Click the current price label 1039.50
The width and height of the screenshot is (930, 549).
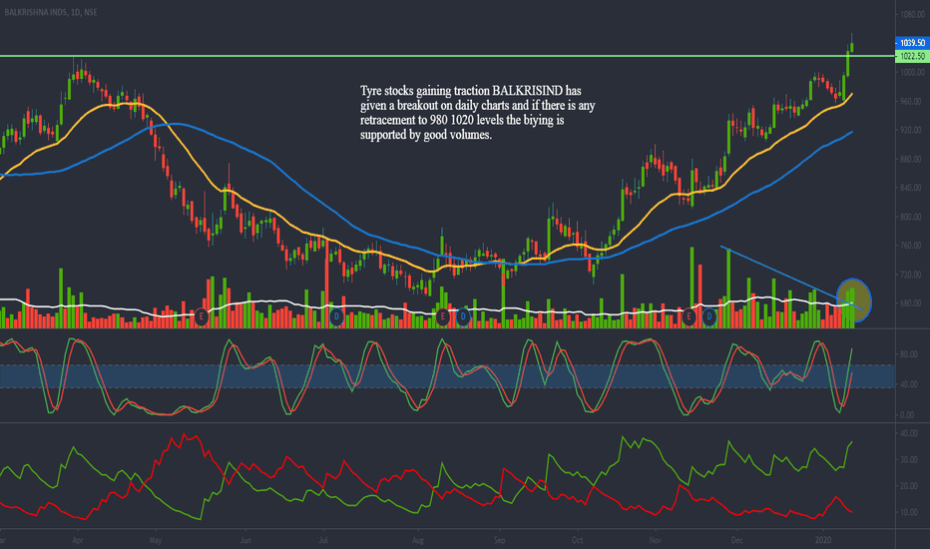click(x=912, y=43)
